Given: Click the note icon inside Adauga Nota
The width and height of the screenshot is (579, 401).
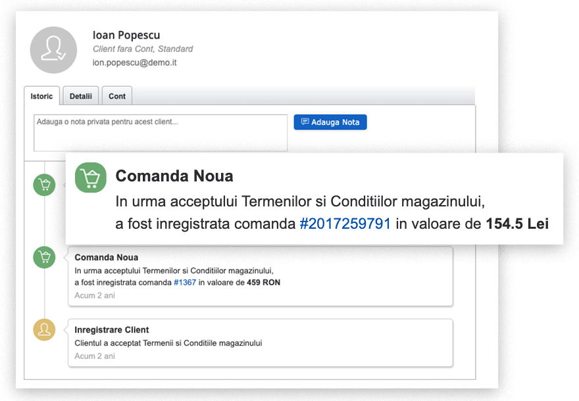Looking at the screenshot, I should coord(305,122).
